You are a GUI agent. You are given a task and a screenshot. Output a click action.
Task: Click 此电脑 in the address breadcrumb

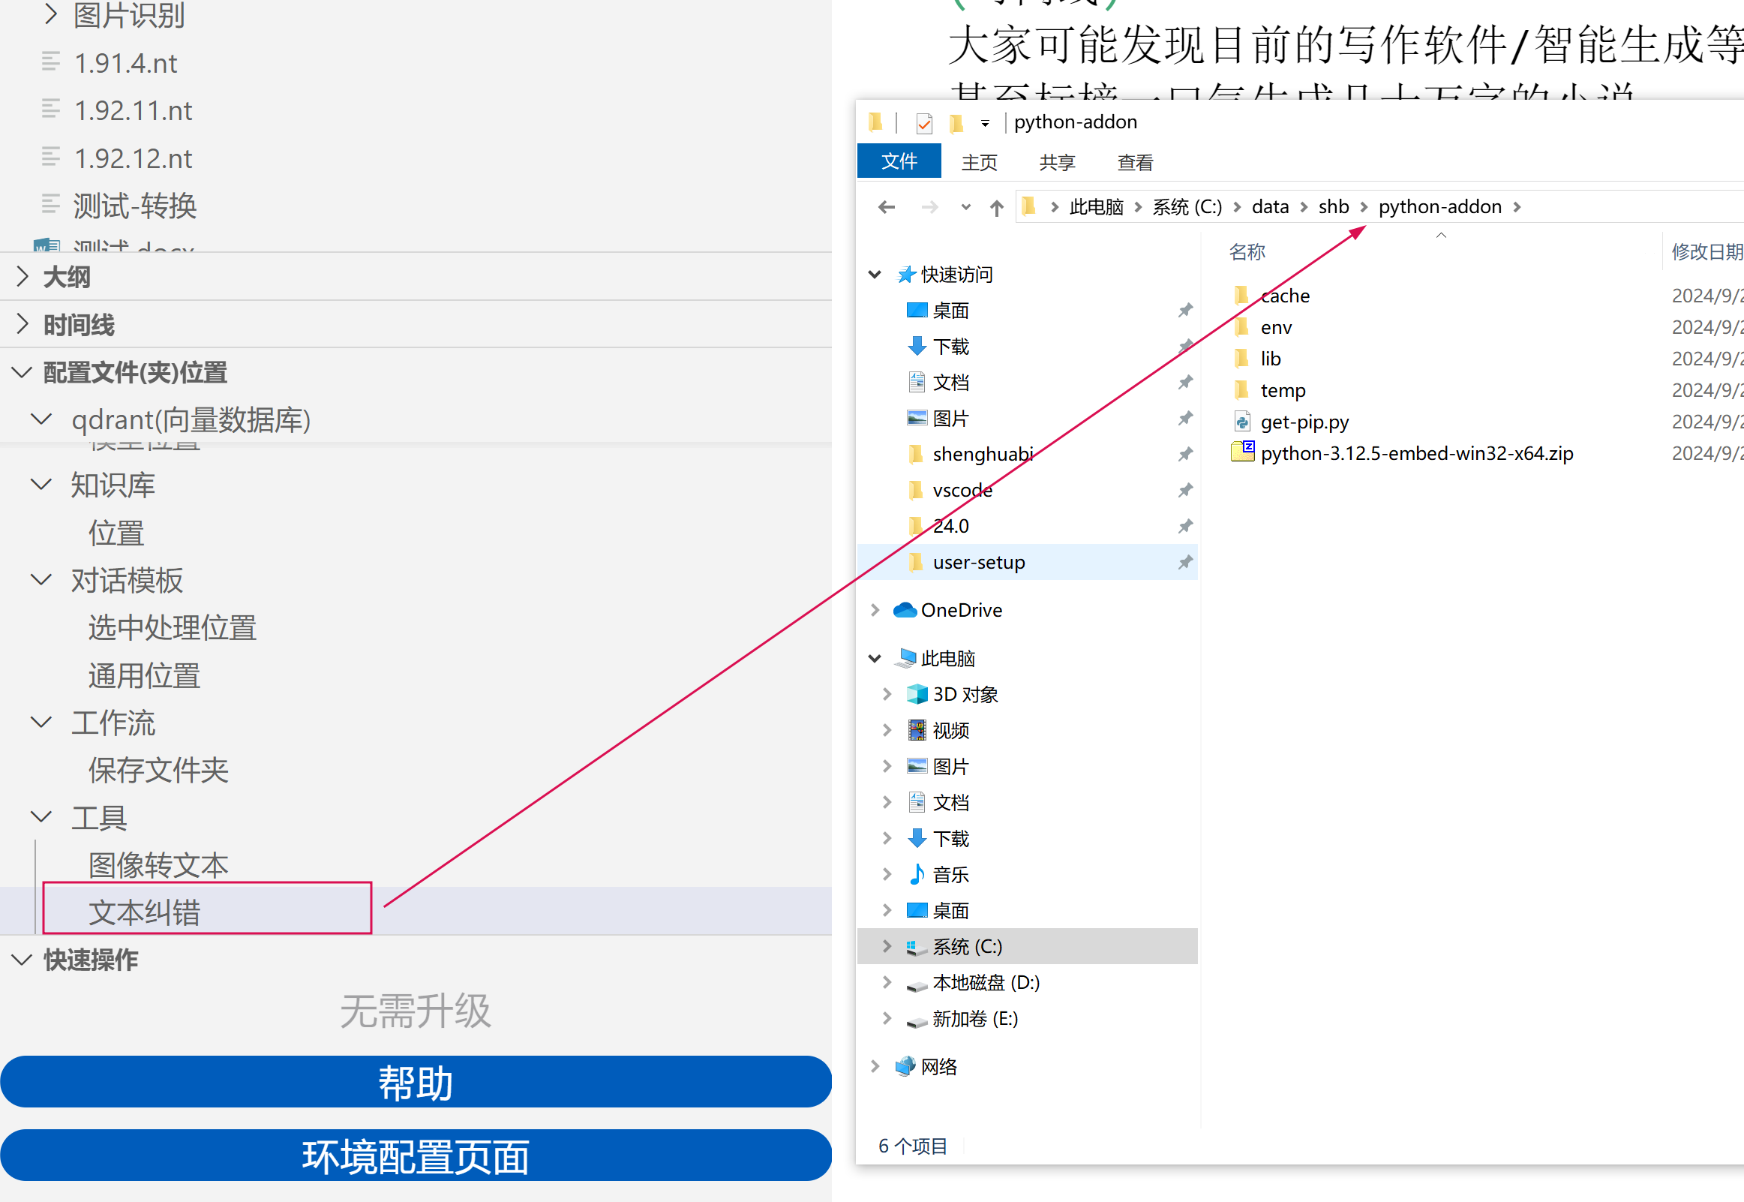coord(1096,207)
